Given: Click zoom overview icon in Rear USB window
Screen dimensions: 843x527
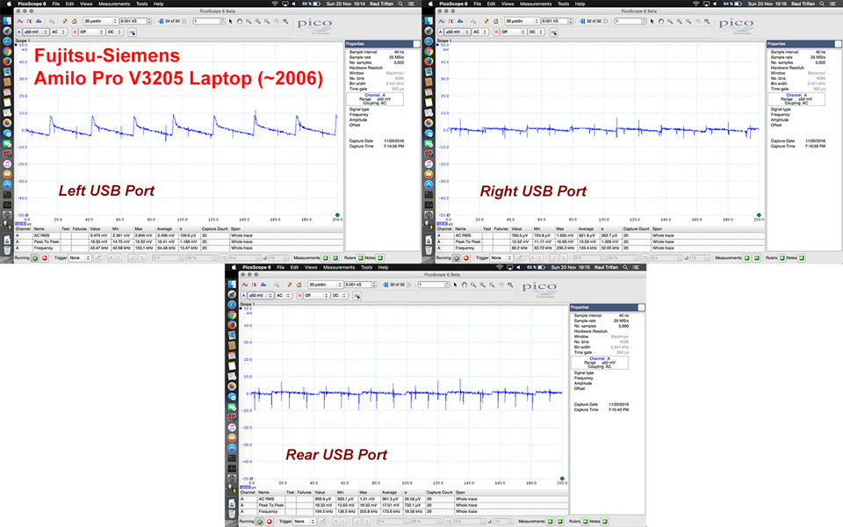Looking at the screenshot, I should 510,285.
